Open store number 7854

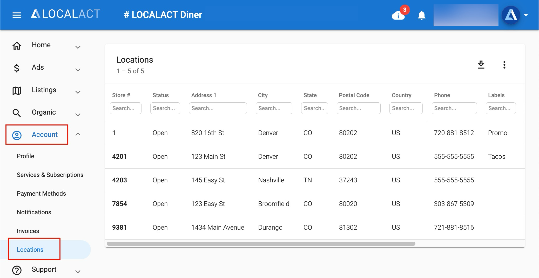(x=120, y=204)
